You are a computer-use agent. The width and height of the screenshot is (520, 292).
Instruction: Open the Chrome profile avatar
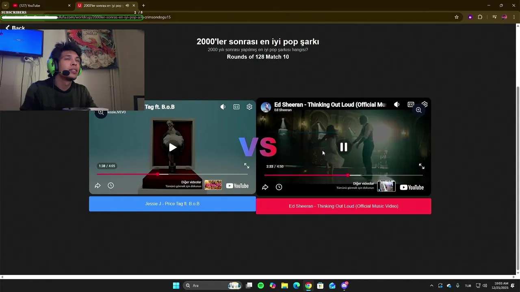click(x=505, y=17)
